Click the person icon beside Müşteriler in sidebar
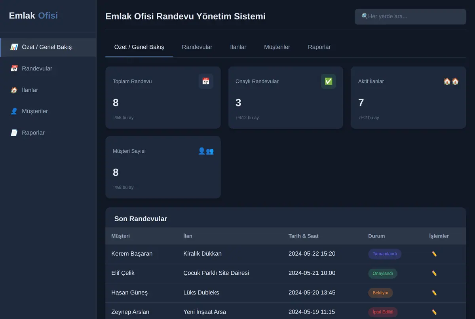 (14, 111)
